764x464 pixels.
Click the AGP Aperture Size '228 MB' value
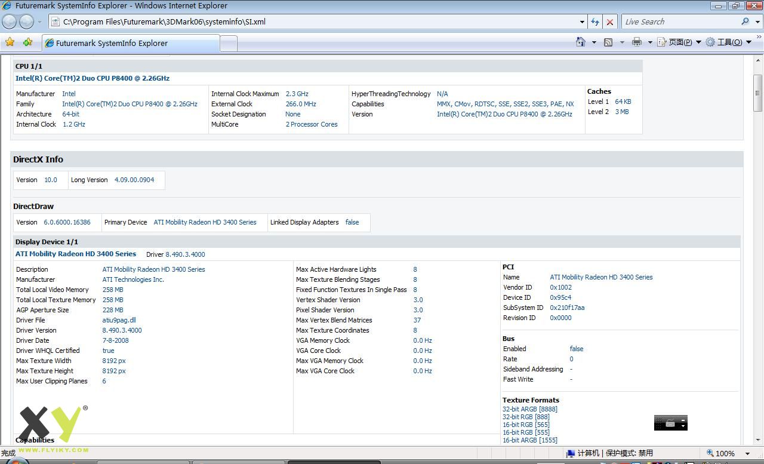(x=113, y=310)
